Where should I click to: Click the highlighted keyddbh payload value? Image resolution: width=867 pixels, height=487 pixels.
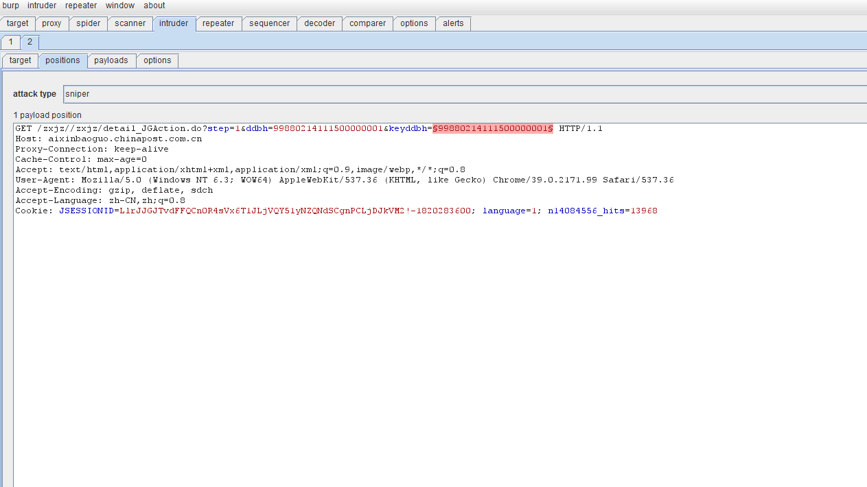493,128
